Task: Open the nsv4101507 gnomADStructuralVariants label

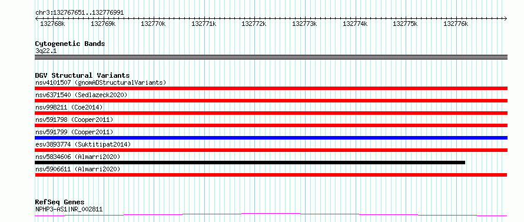Action: coord(101,82)
